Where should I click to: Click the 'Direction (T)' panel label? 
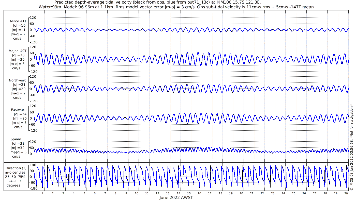16,168
